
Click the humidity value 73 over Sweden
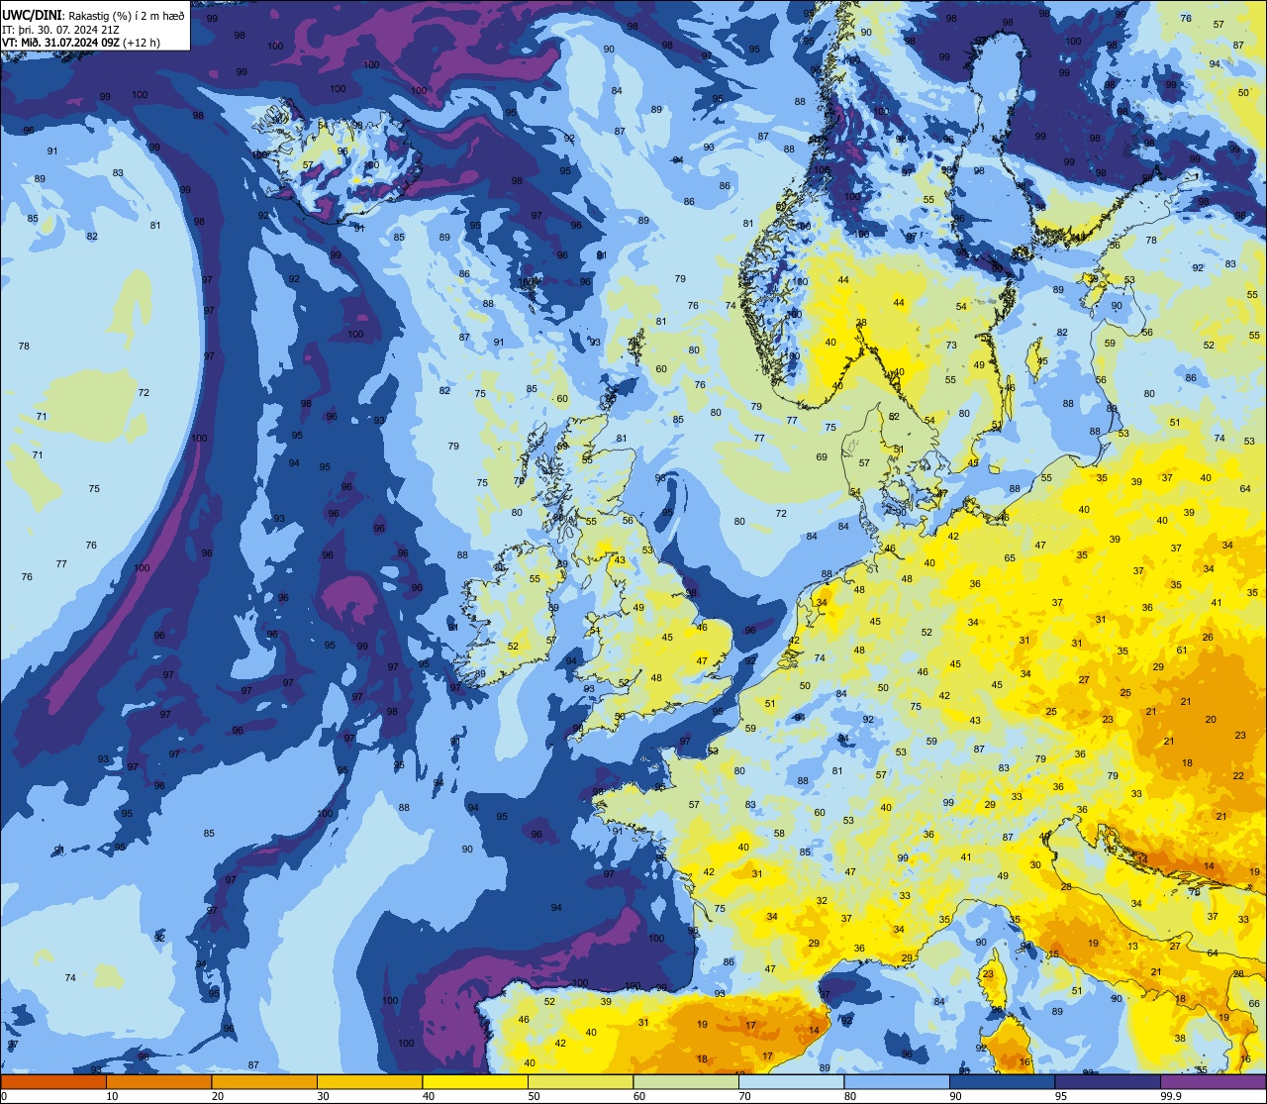pyautogui.click(x=951, y=346)
